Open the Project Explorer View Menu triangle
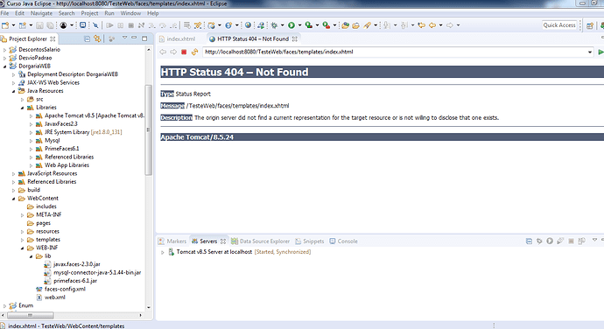Viewport: 604px width, 329px height. (124, 38)
